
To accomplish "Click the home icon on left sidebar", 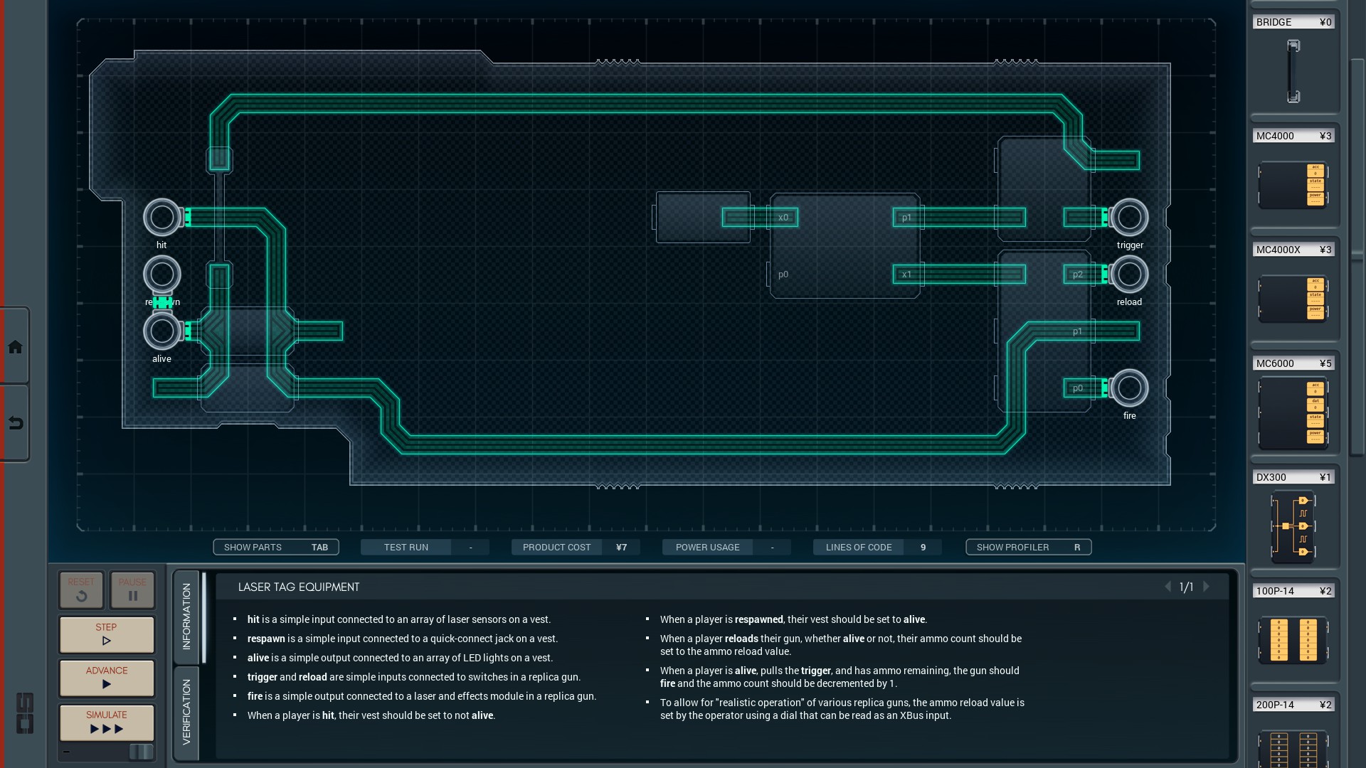I will coord(15,347).
